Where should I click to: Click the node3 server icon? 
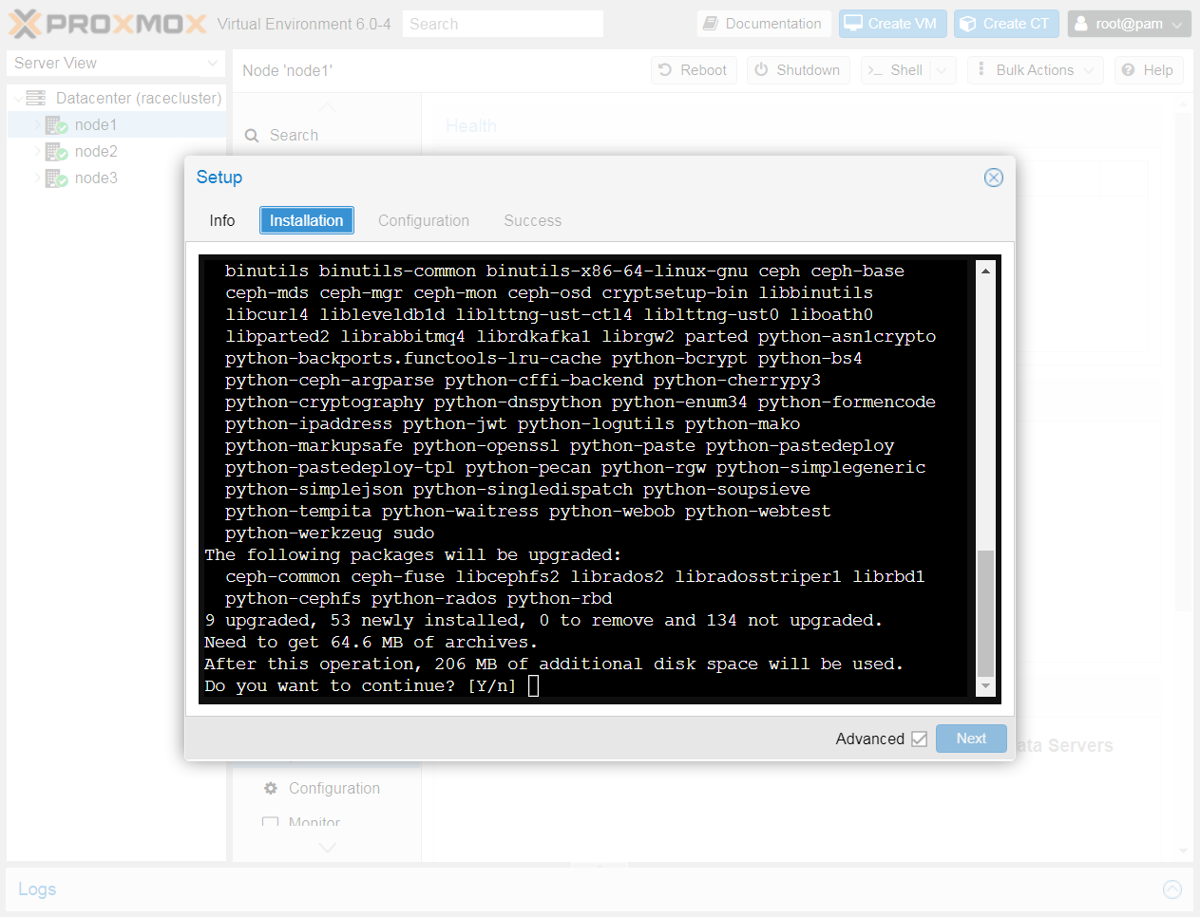[x=57, y=178]
